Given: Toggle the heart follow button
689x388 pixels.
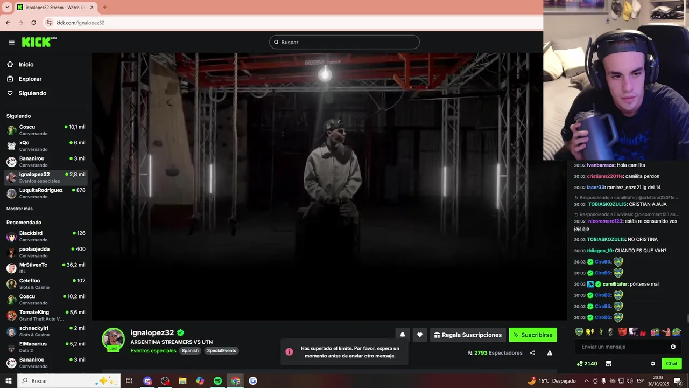Looking at the screenshot, I should [x=420, y=335].
